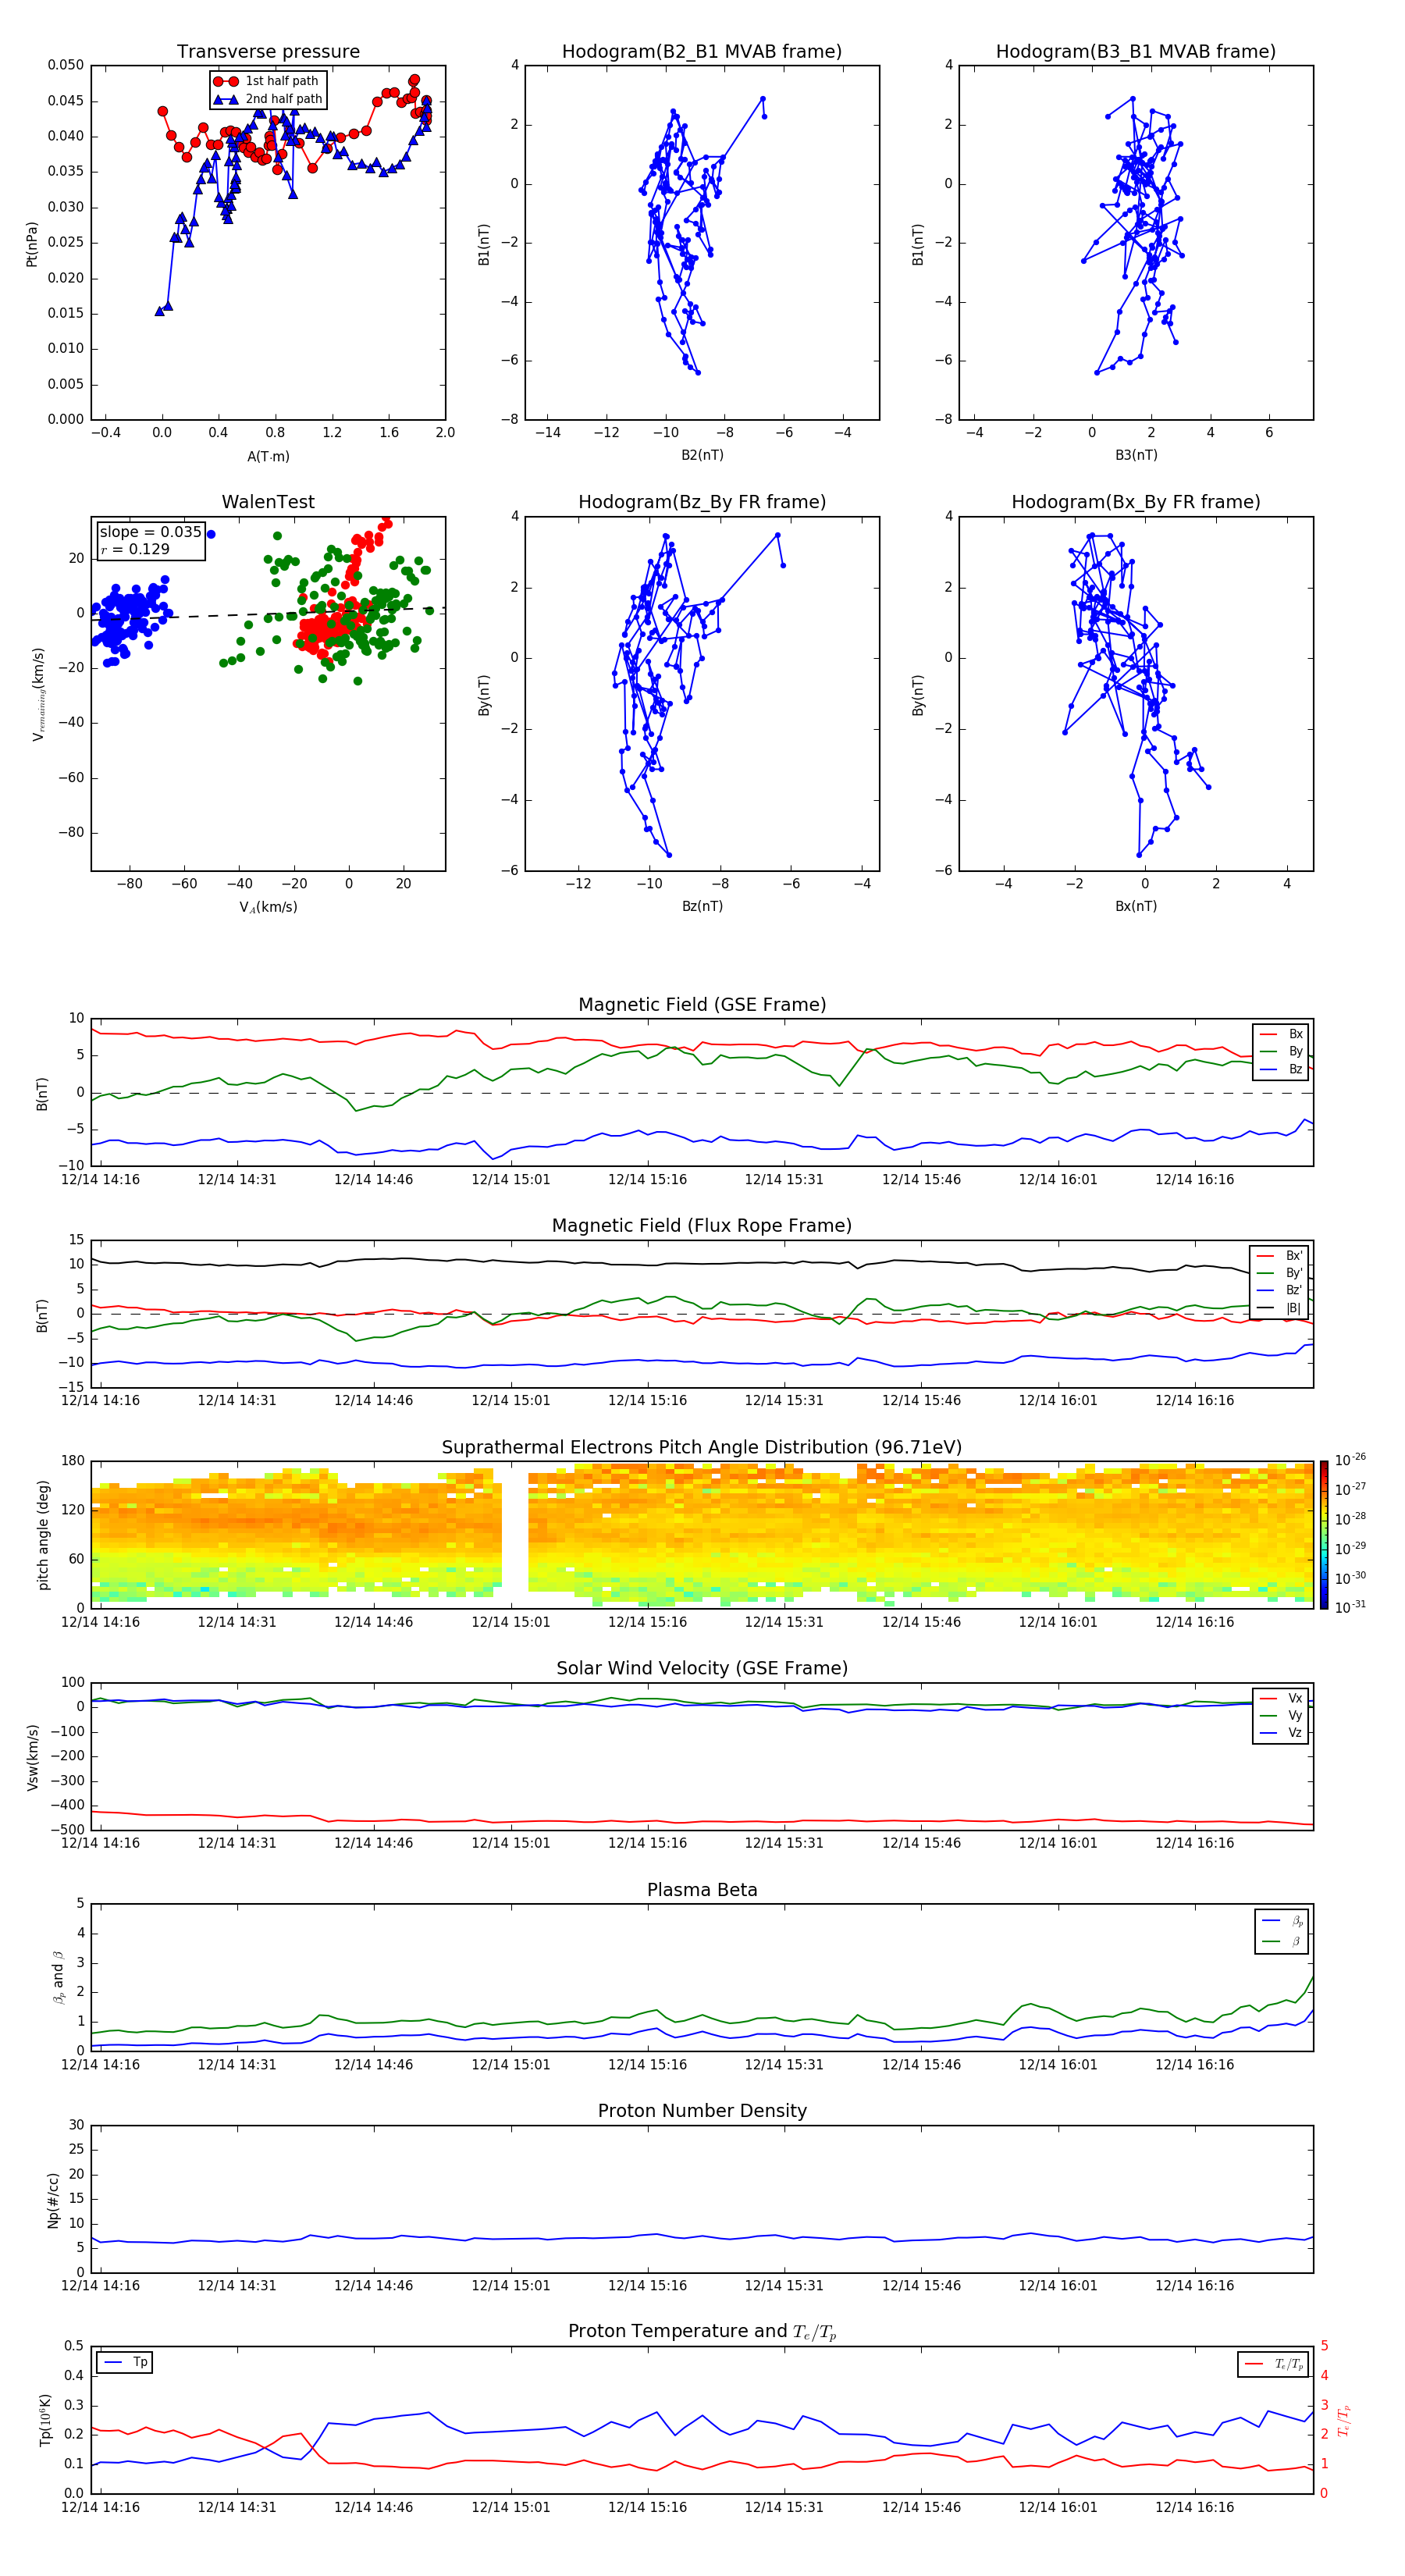Click the 'Proton Number Density' title

pyautogui.click(x=702, y=2111)
